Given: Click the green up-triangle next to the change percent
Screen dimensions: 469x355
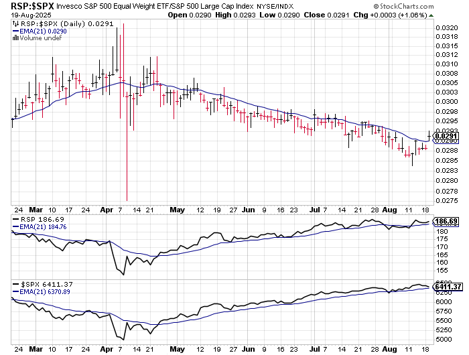Looking at the screenshot, I should click(431, 15).
